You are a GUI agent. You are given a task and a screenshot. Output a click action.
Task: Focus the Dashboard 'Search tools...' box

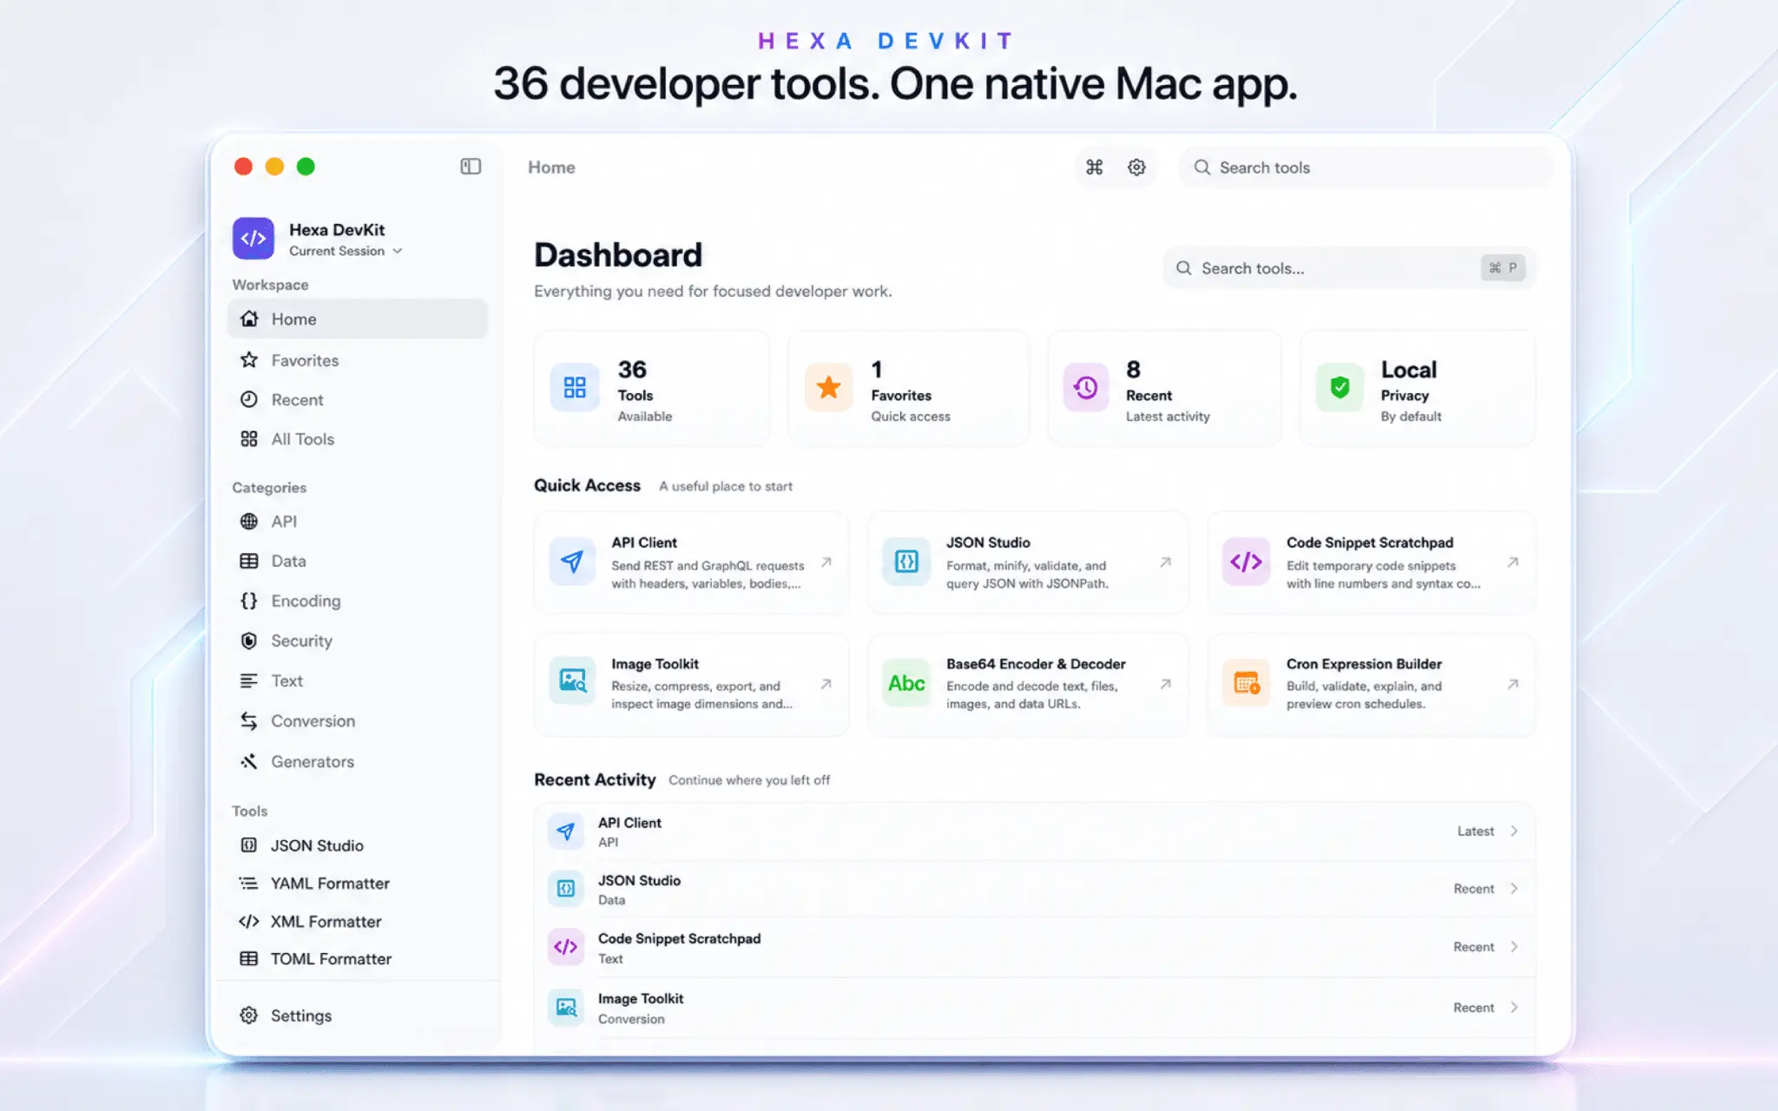coord(1349,268)
